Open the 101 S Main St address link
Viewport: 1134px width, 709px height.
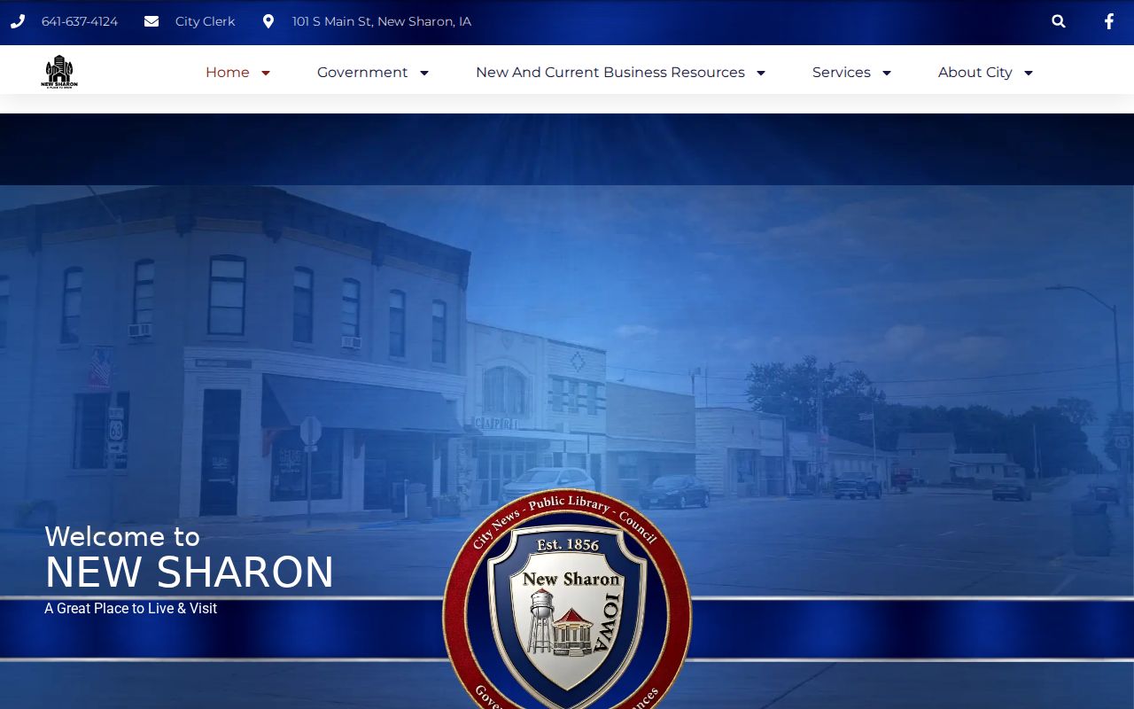click(x=382, y=21)
